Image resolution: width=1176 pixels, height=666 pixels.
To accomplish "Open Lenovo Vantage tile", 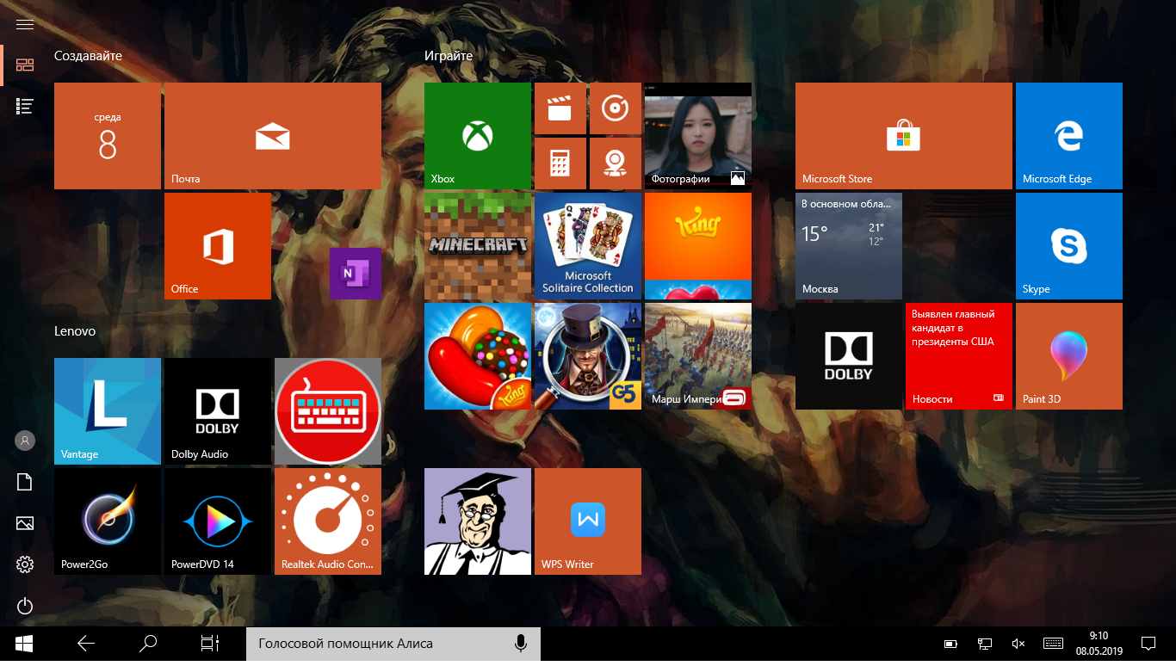I will point(108,411).
